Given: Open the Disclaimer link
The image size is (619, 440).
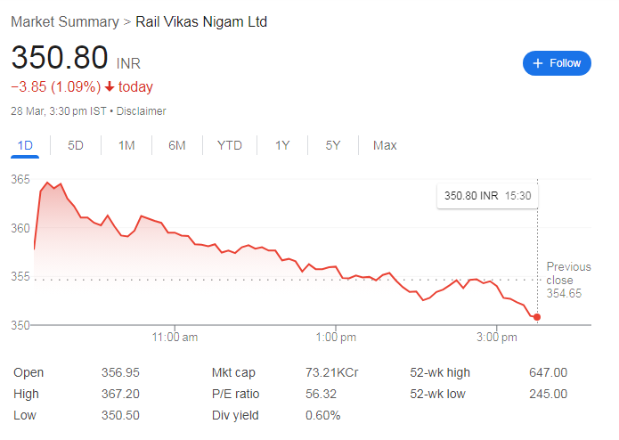Looking at the screenshot, I should [142, 111].
